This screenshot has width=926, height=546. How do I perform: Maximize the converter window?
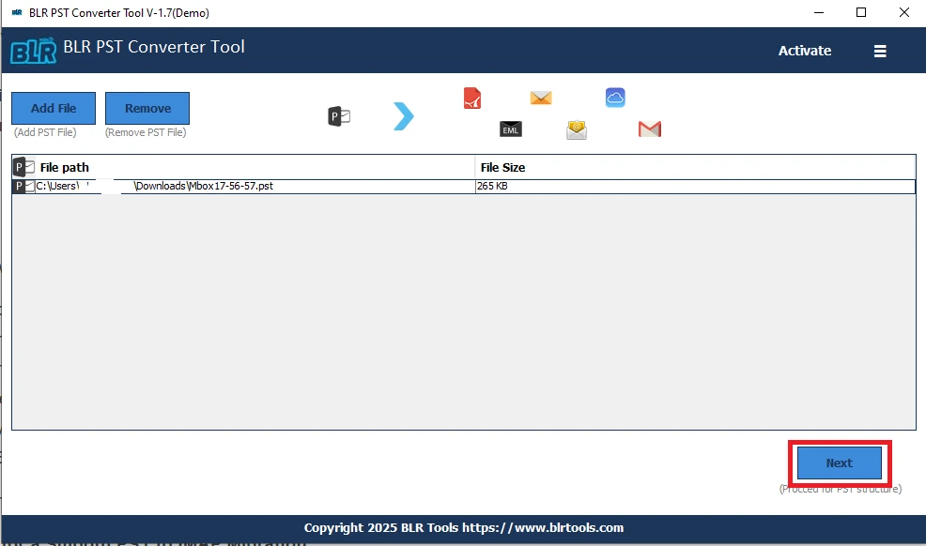[x=861, y=12]
